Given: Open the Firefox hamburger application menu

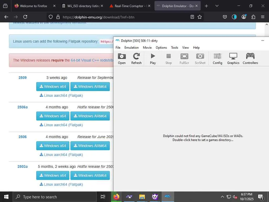Looking at the screenshot, I should pos(263,17).
